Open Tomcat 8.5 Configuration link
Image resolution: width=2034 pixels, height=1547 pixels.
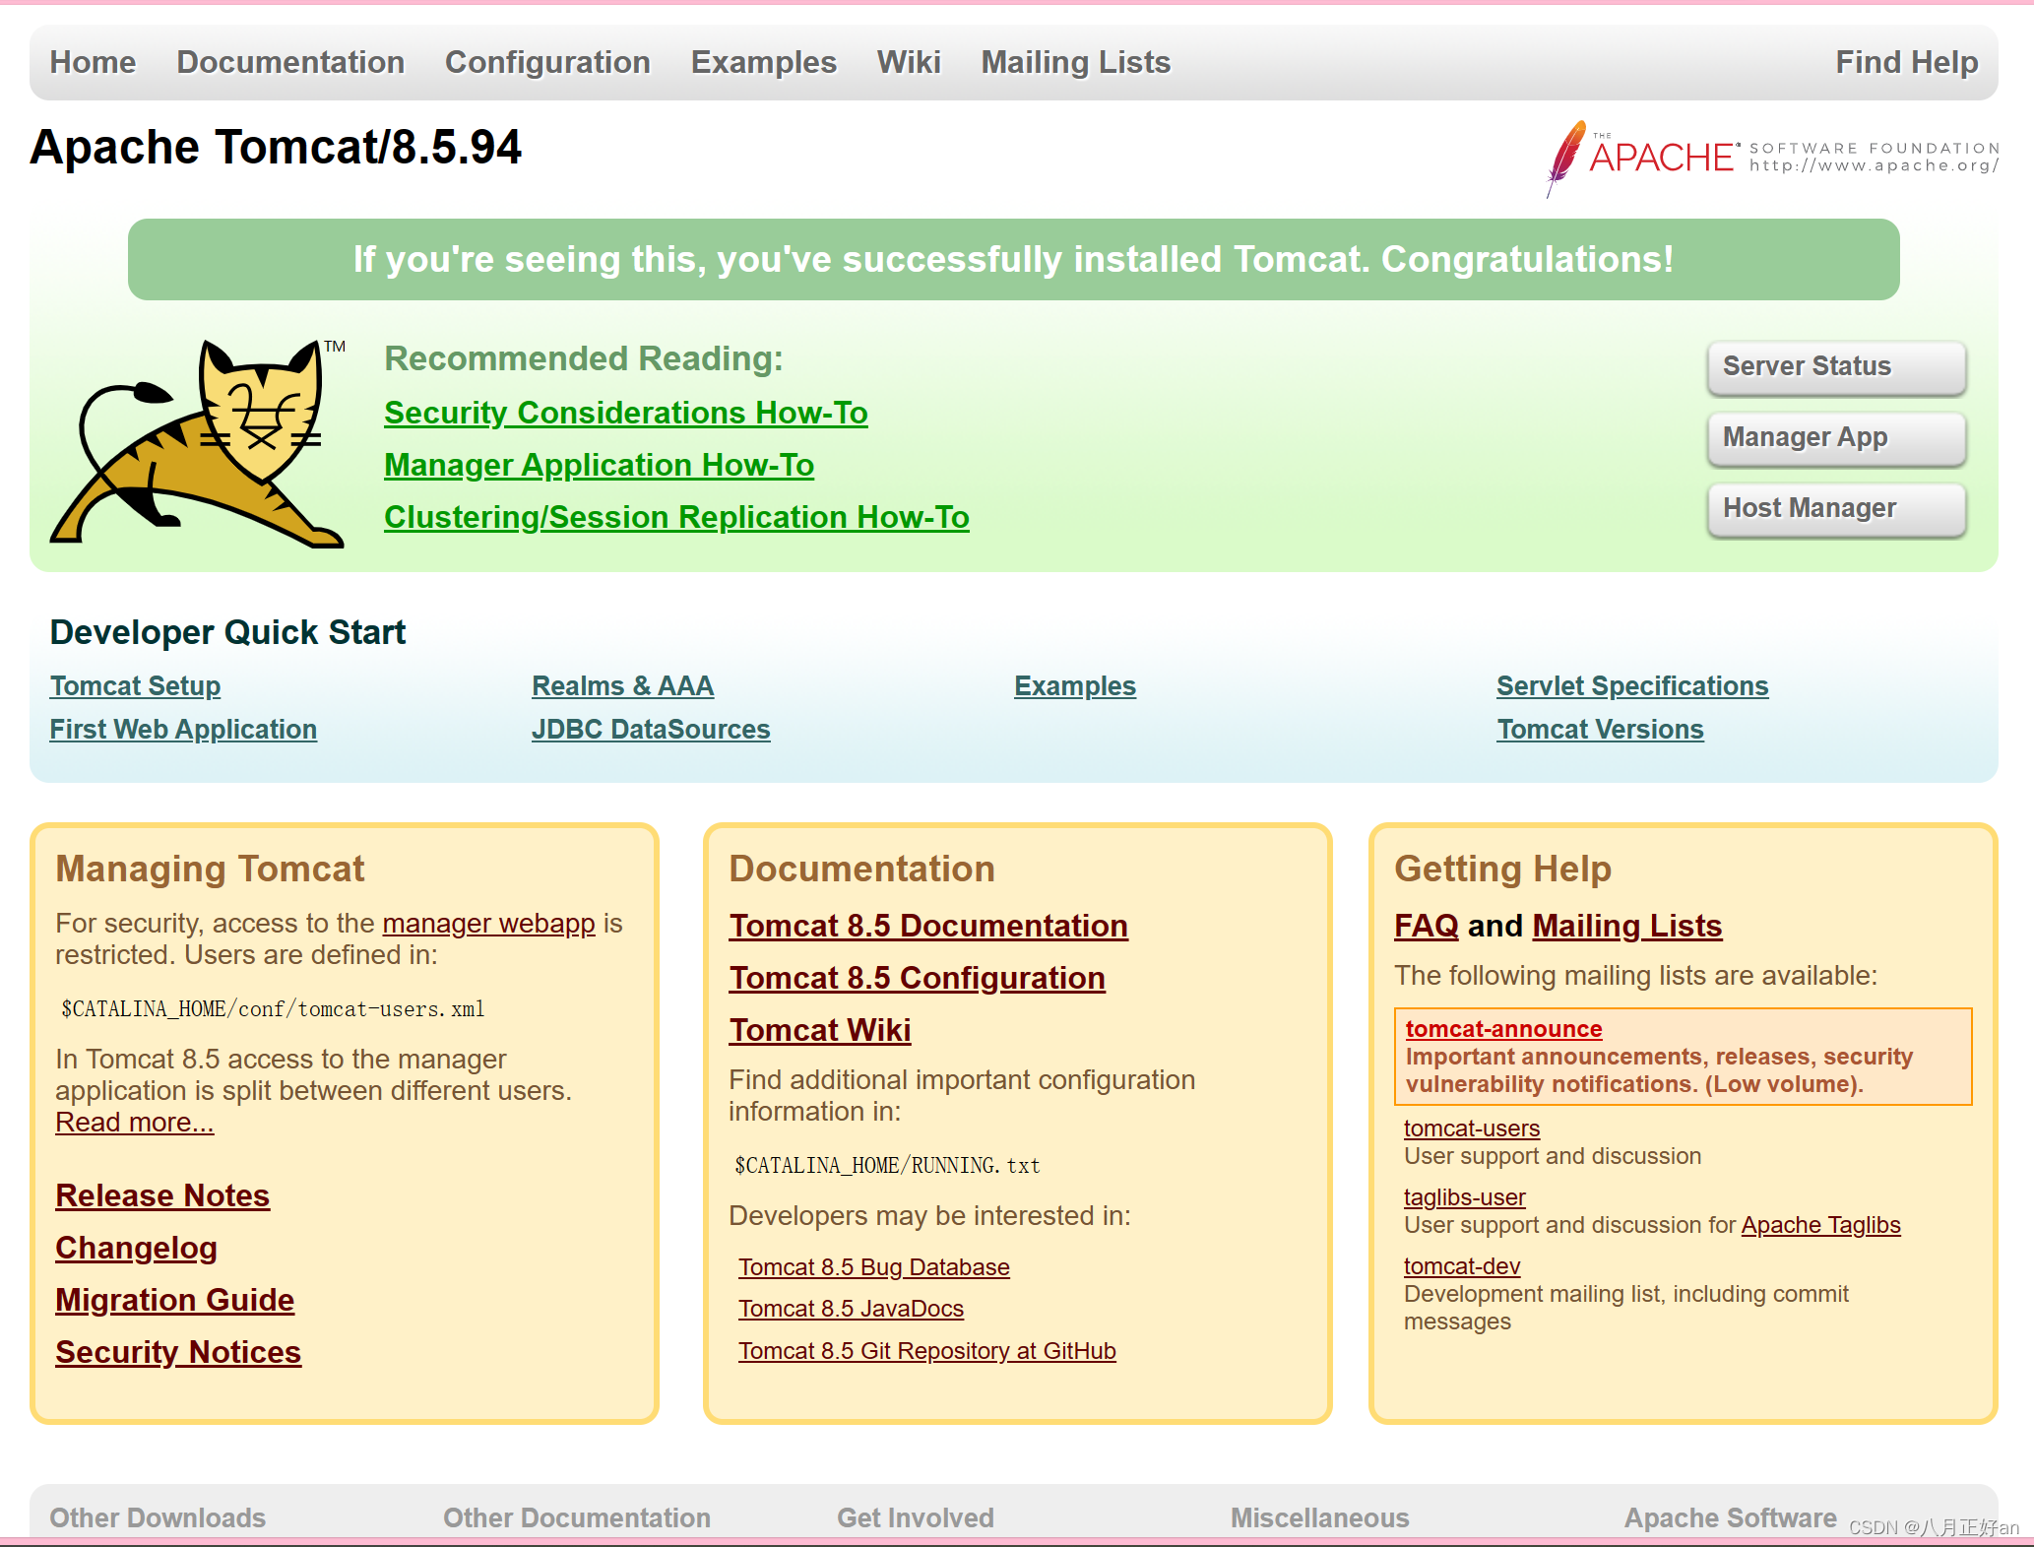pyautogui.click(x=917, y=978)
